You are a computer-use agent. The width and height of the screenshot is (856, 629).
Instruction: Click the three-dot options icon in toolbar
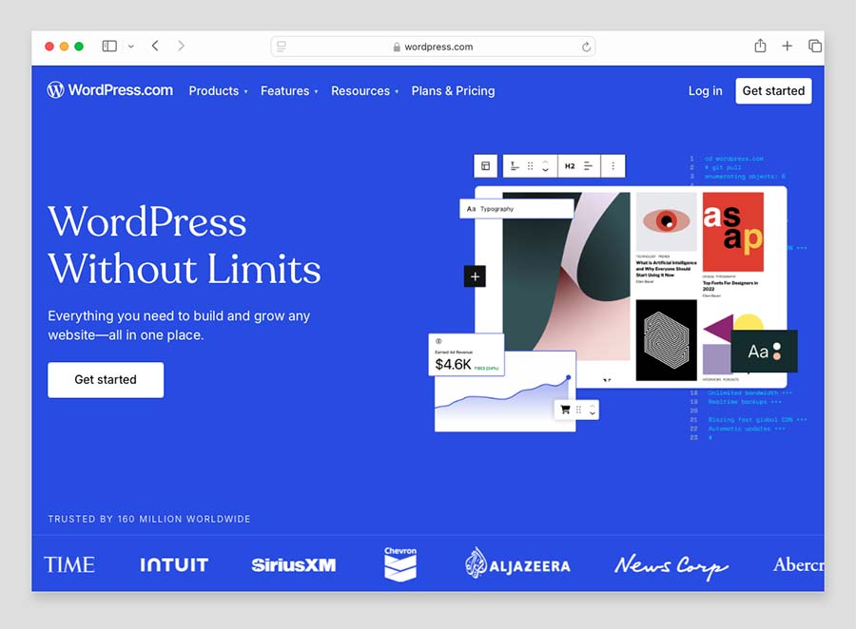[x=613, y=166]
